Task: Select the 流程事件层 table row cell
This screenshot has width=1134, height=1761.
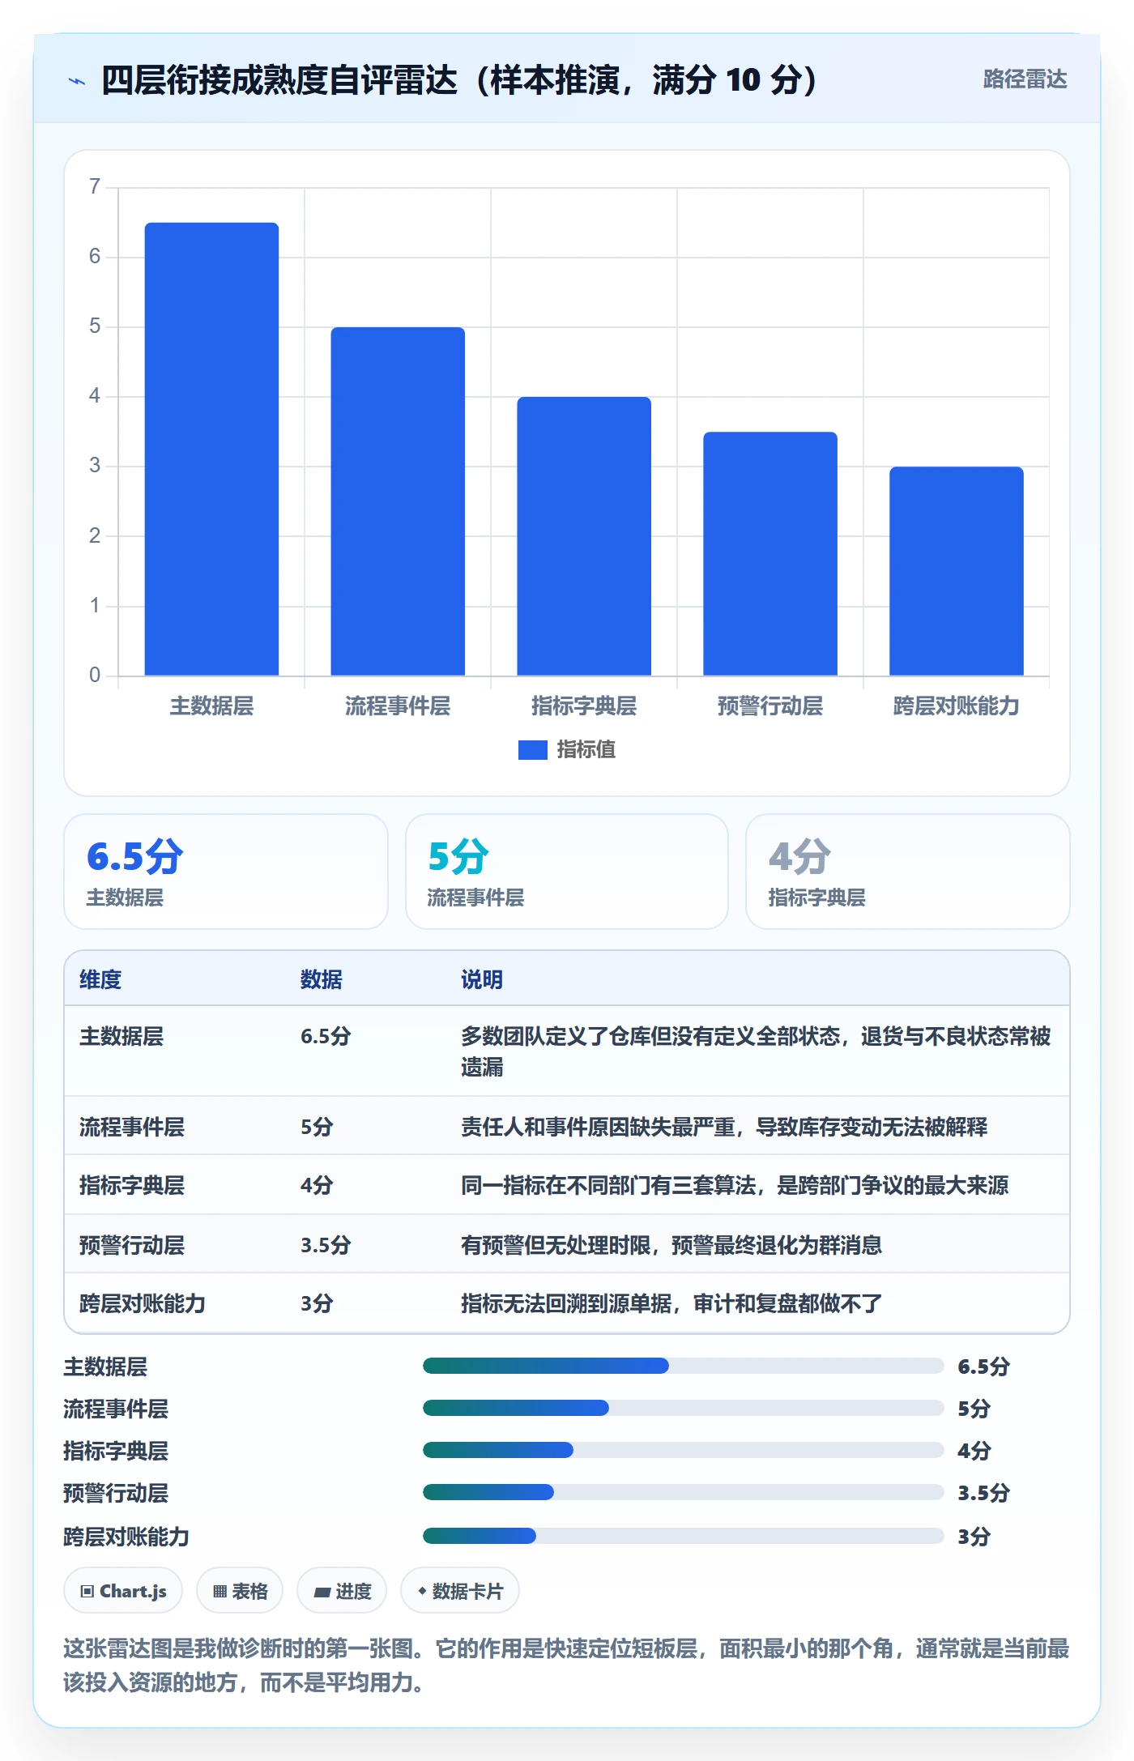Action: tap(132, 1127)
